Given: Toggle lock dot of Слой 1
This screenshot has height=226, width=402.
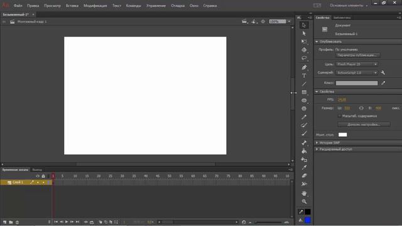Looking at the screenshot, I should click(x=43, y=183).
